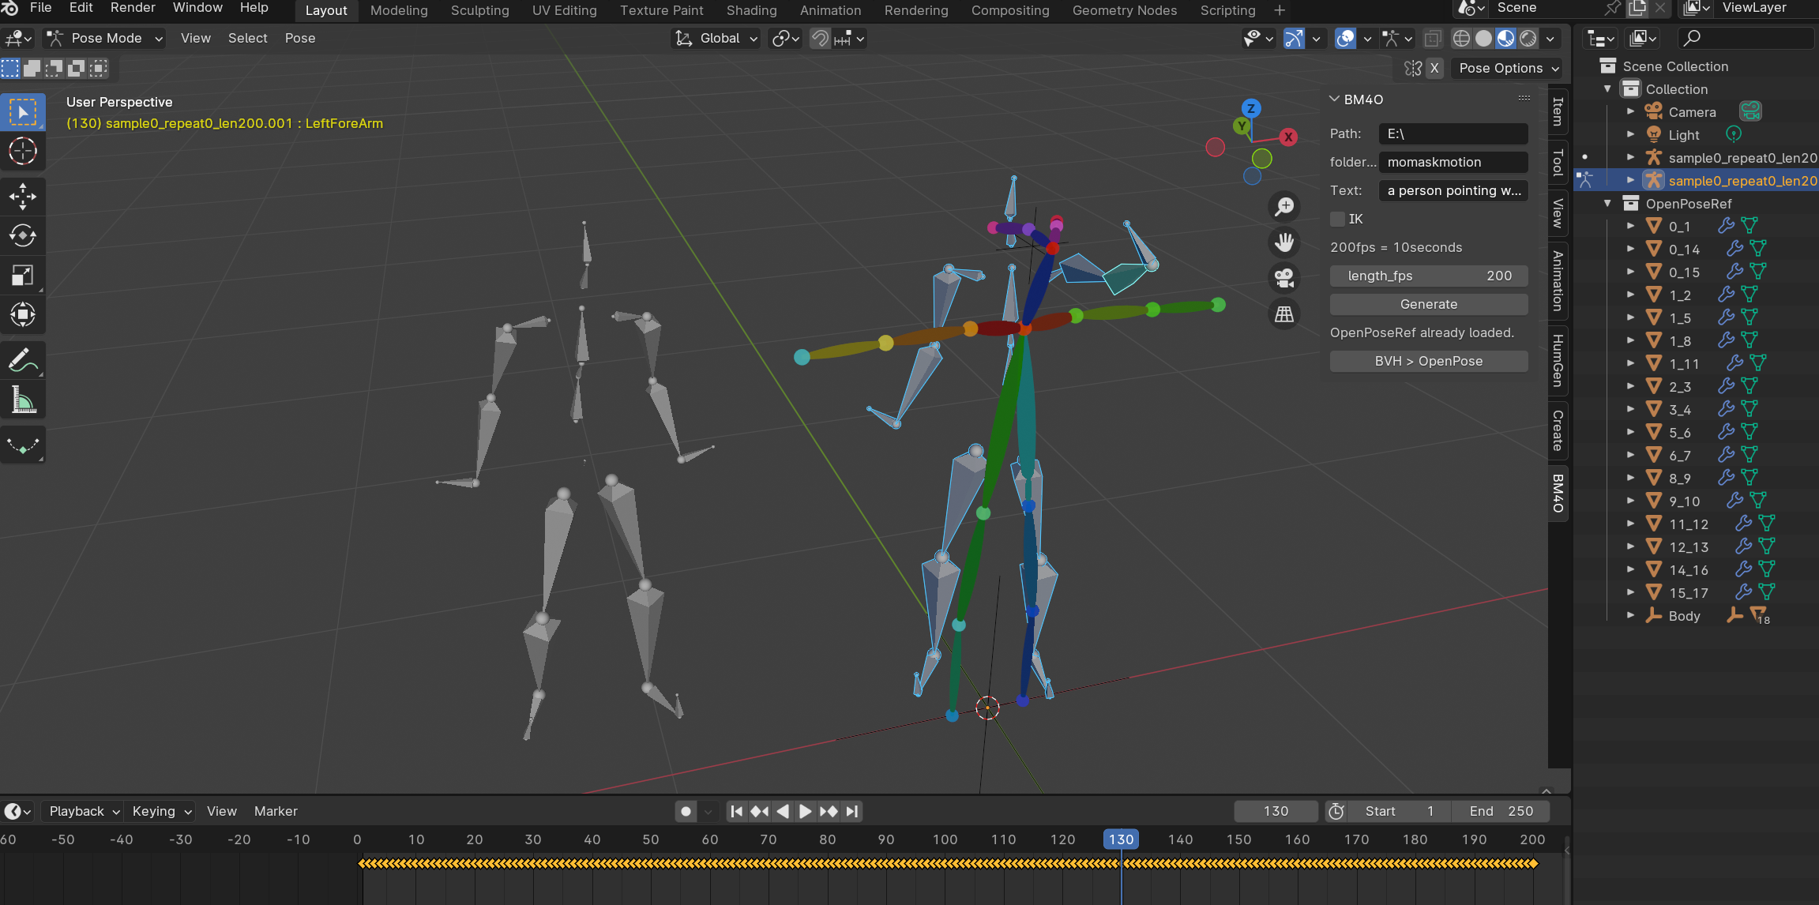Toggle auto keying record button
Image resolution: width=1819 pixels, height=905 pixels.
pos(686,811)
